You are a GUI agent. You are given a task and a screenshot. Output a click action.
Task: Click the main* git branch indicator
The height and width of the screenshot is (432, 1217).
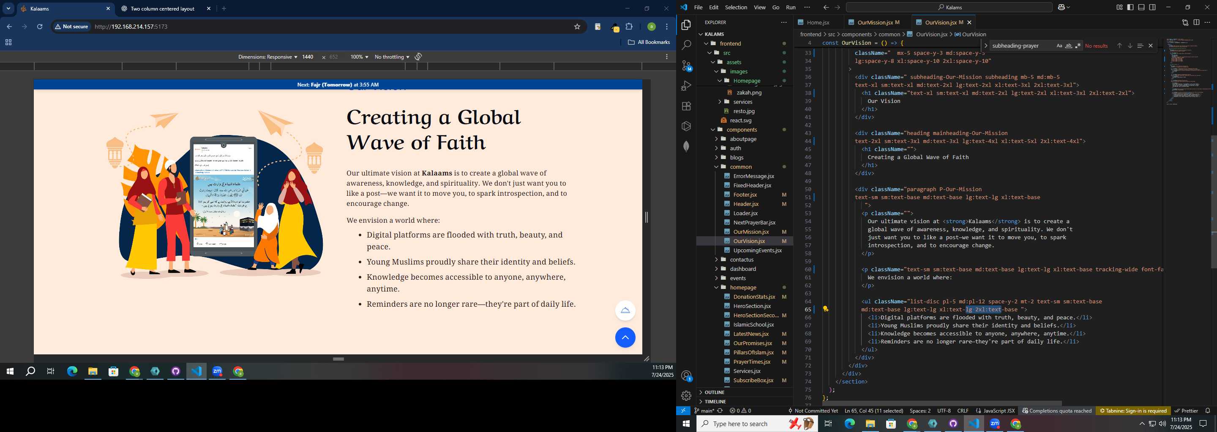704,411
